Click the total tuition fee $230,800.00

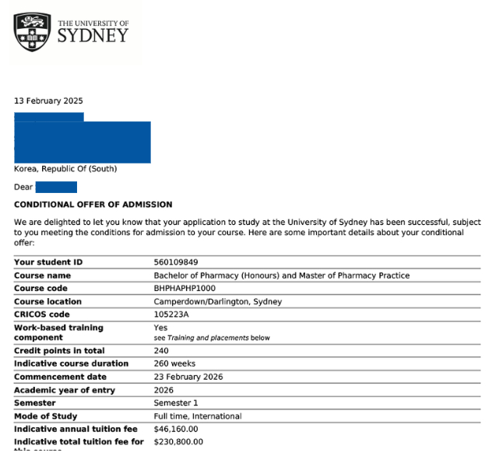[x=178, y=441]
